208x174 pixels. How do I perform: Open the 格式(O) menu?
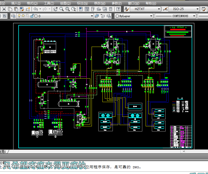pos(32,3)
